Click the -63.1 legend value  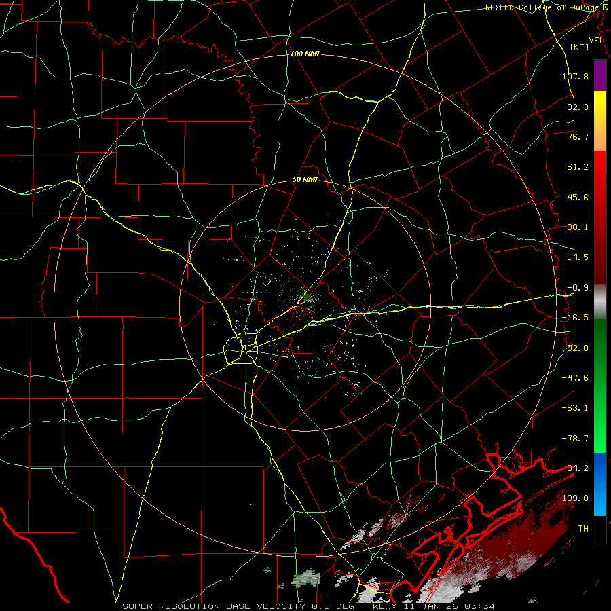click(575, 408)
